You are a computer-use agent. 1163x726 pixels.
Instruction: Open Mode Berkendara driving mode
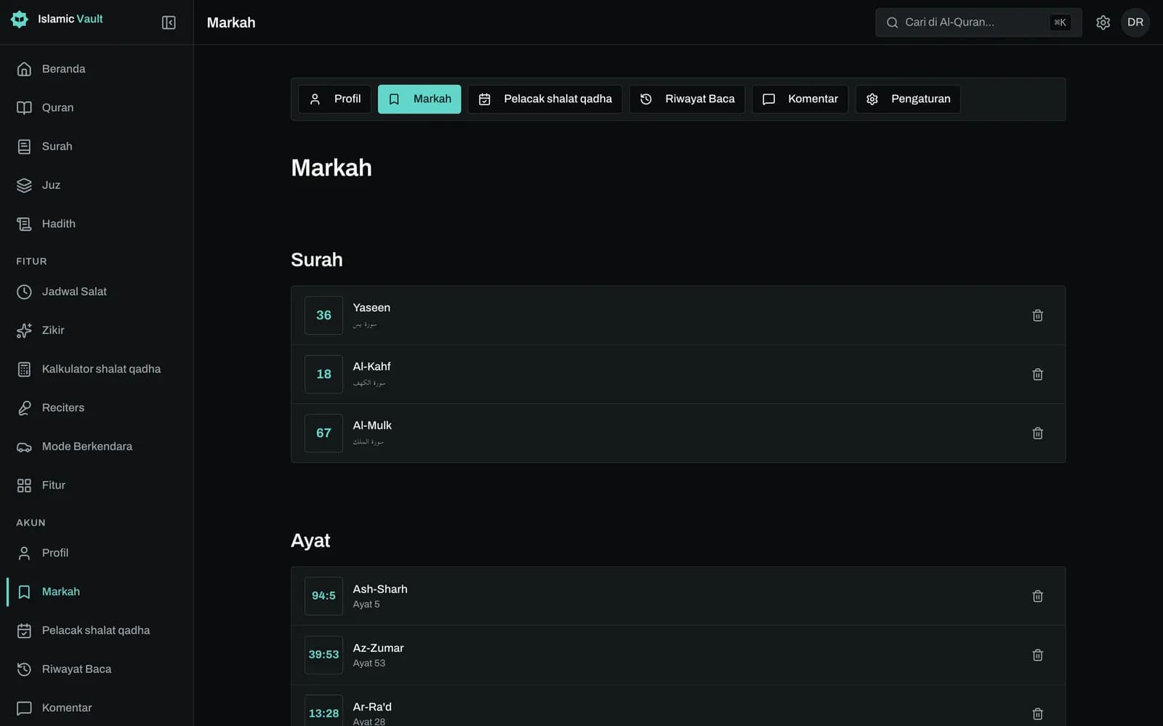97,446
